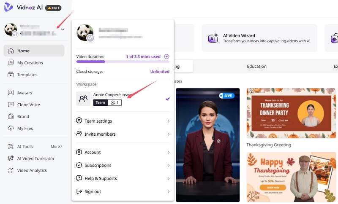Expand the Team settings chevron

click(169, 121)
